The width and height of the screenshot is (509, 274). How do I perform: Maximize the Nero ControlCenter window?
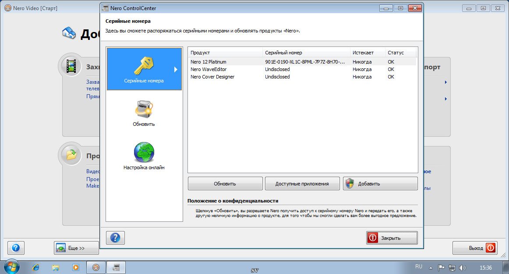point(400,8)
